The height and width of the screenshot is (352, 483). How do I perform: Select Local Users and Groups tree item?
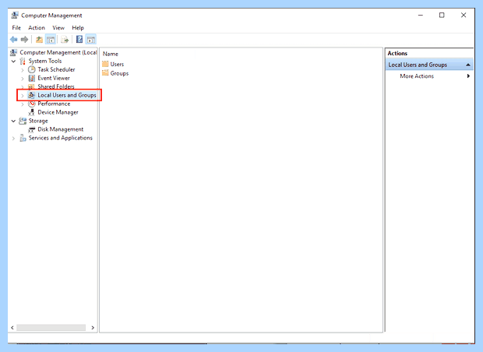(67, 95)
